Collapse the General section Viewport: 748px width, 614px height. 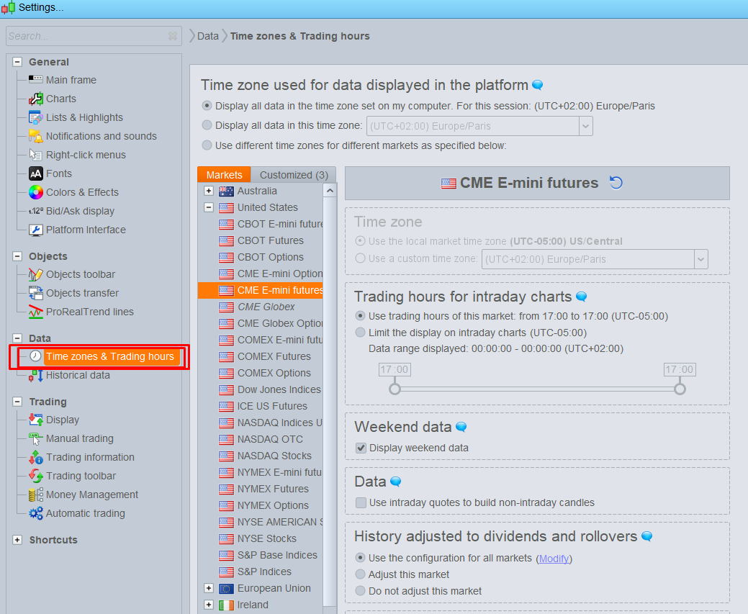pyautogui.click(x=17, y=61)
